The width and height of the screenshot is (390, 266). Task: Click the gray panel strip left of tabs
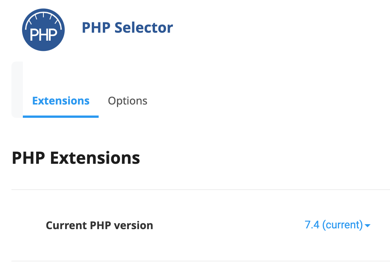pos(17,89)
